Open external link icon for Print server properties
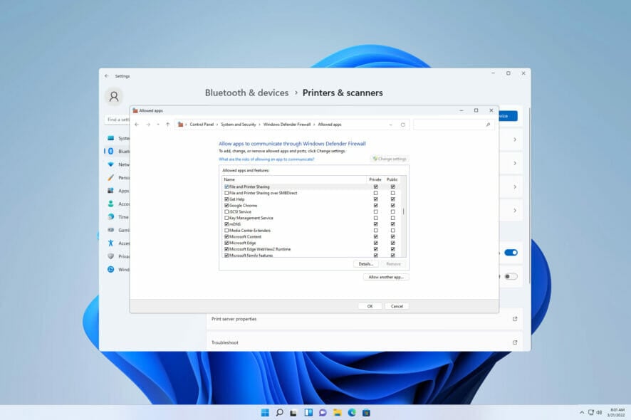This screenshot has height=420, width=631. click(x=515, y=319)
